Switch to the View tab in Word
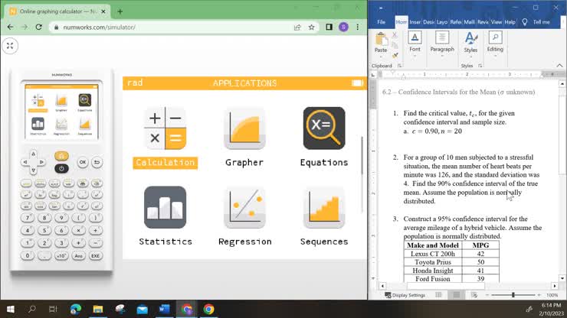The image size is (567, 318). point(497,22)
